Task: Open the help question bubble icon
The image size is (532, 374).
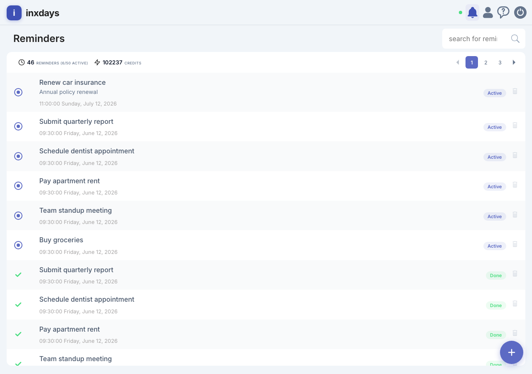Action: click(x=503, y=12)
